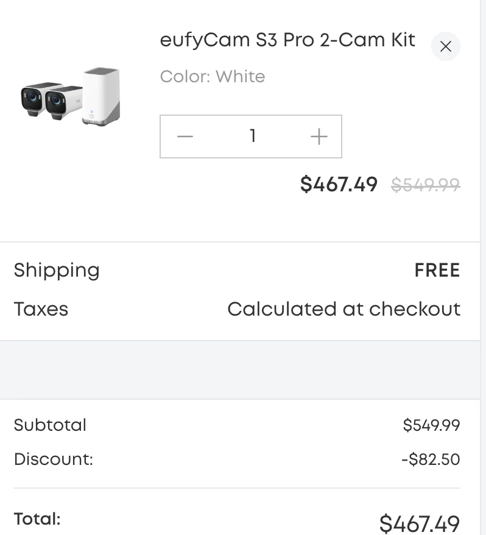
Task: Decrease quantity using the minus icon
Action: [x=185, y=136]
